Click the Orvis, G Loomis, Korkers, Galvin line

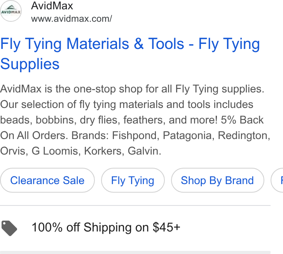(x=80, y=151)
